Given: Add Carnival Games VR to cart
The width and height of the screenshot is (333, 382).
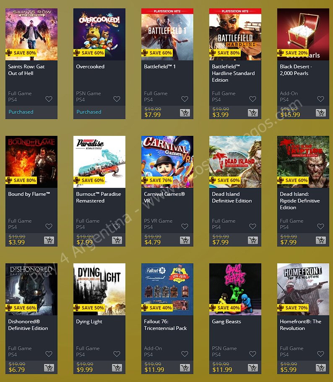Looking at the screenshot, I should [185, 240].
